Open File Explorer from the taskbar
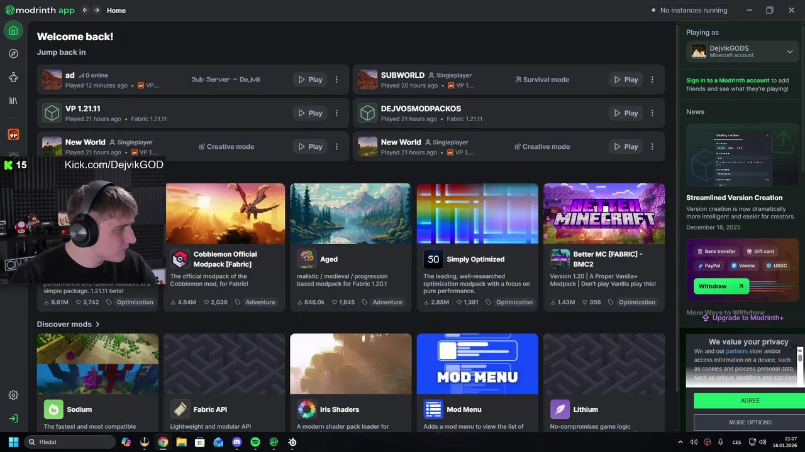805x452 pixels. point(181,442)
